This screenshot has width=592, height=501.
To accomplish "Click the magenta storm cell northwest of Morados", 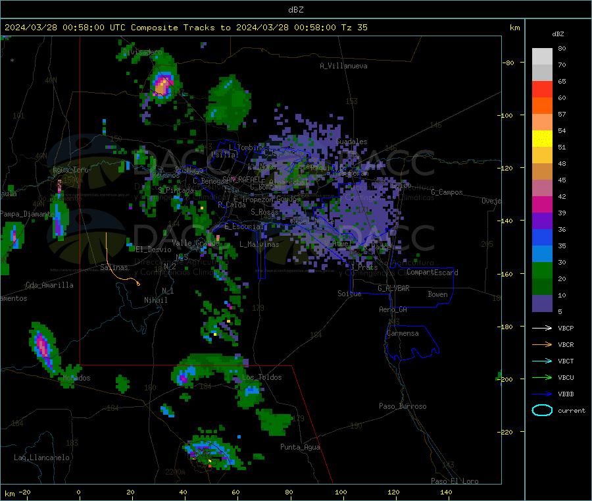I will [42, 346].
